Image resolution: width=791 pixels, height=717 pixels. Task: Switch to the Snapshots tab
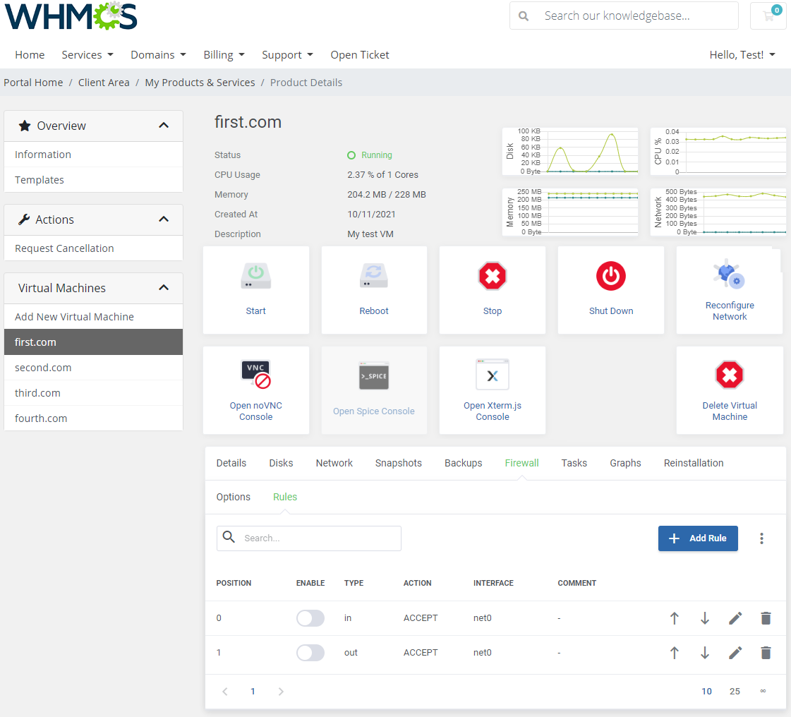point(399,463)
